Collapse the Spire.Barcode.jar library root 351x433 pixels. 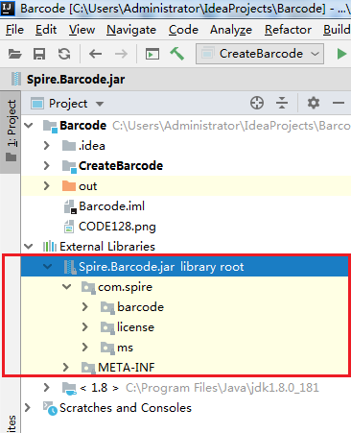click(48, 267)
